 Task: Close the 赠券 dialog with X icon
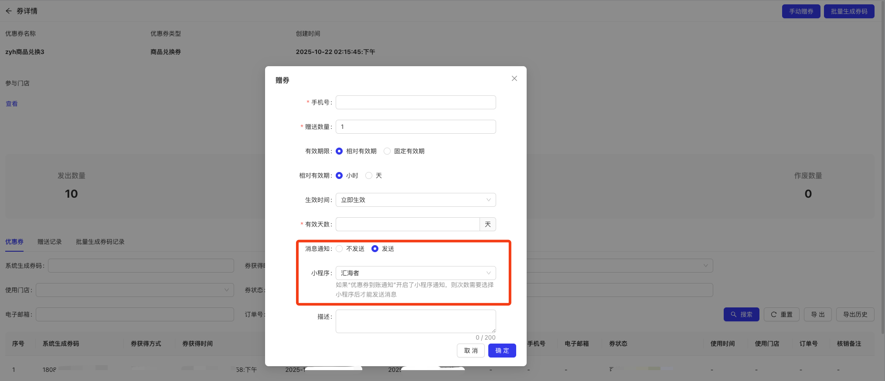514,78
